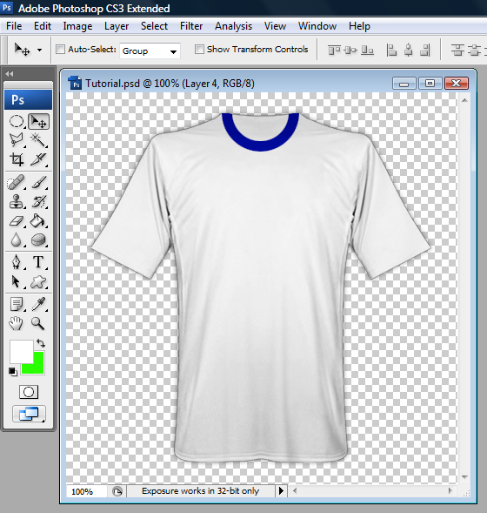The image size is (487, 513).
Task: Expand status bar info options arrow
Action: pyautogui.click(x=281, y=490)
